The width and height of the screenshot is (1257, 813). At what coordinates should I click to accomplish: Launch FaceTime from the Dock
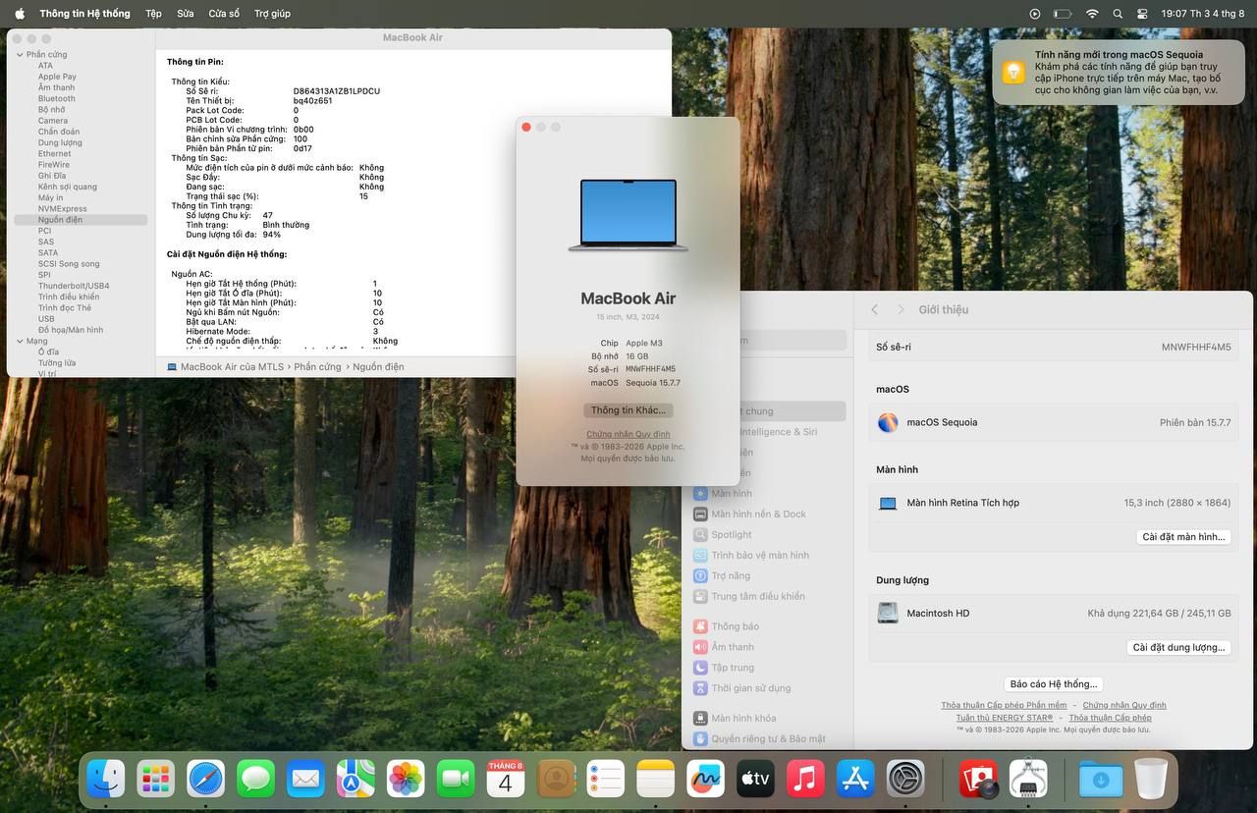click(456, 779)
